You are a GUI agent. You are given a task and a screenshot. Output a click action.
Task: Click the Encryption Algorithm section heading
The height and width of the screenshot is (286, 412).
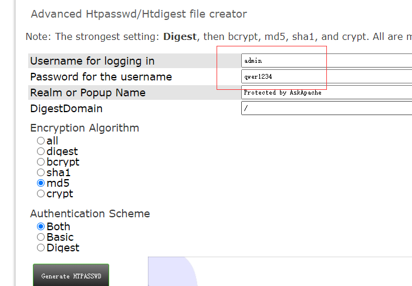click(x=85, y=128)
